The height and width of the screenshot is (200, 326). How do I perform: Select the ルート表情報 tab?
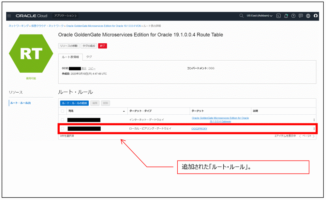pos(70,57)
